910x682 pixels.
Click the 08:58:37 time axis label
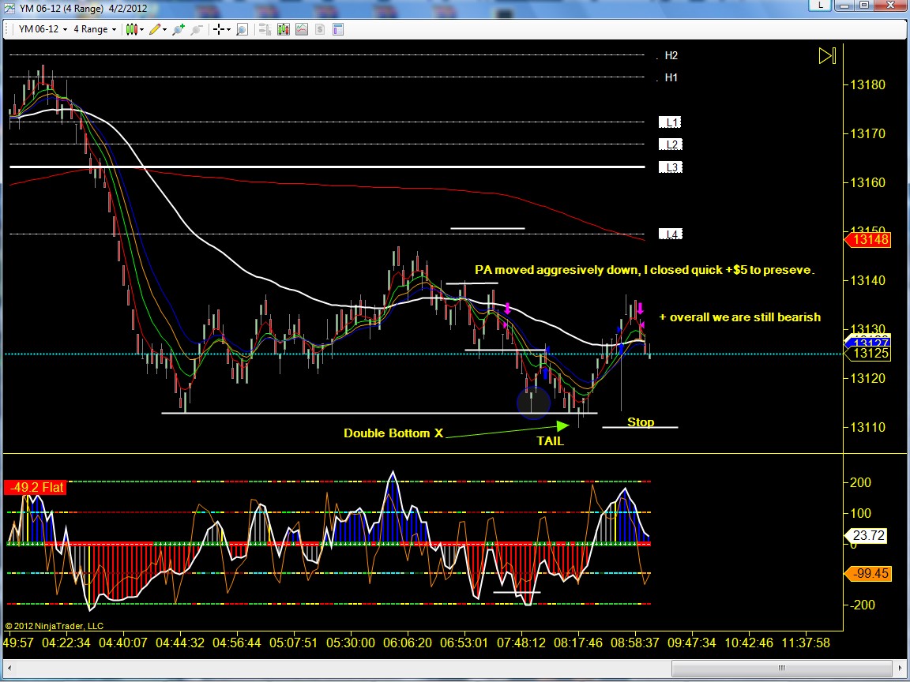(634, 643)
